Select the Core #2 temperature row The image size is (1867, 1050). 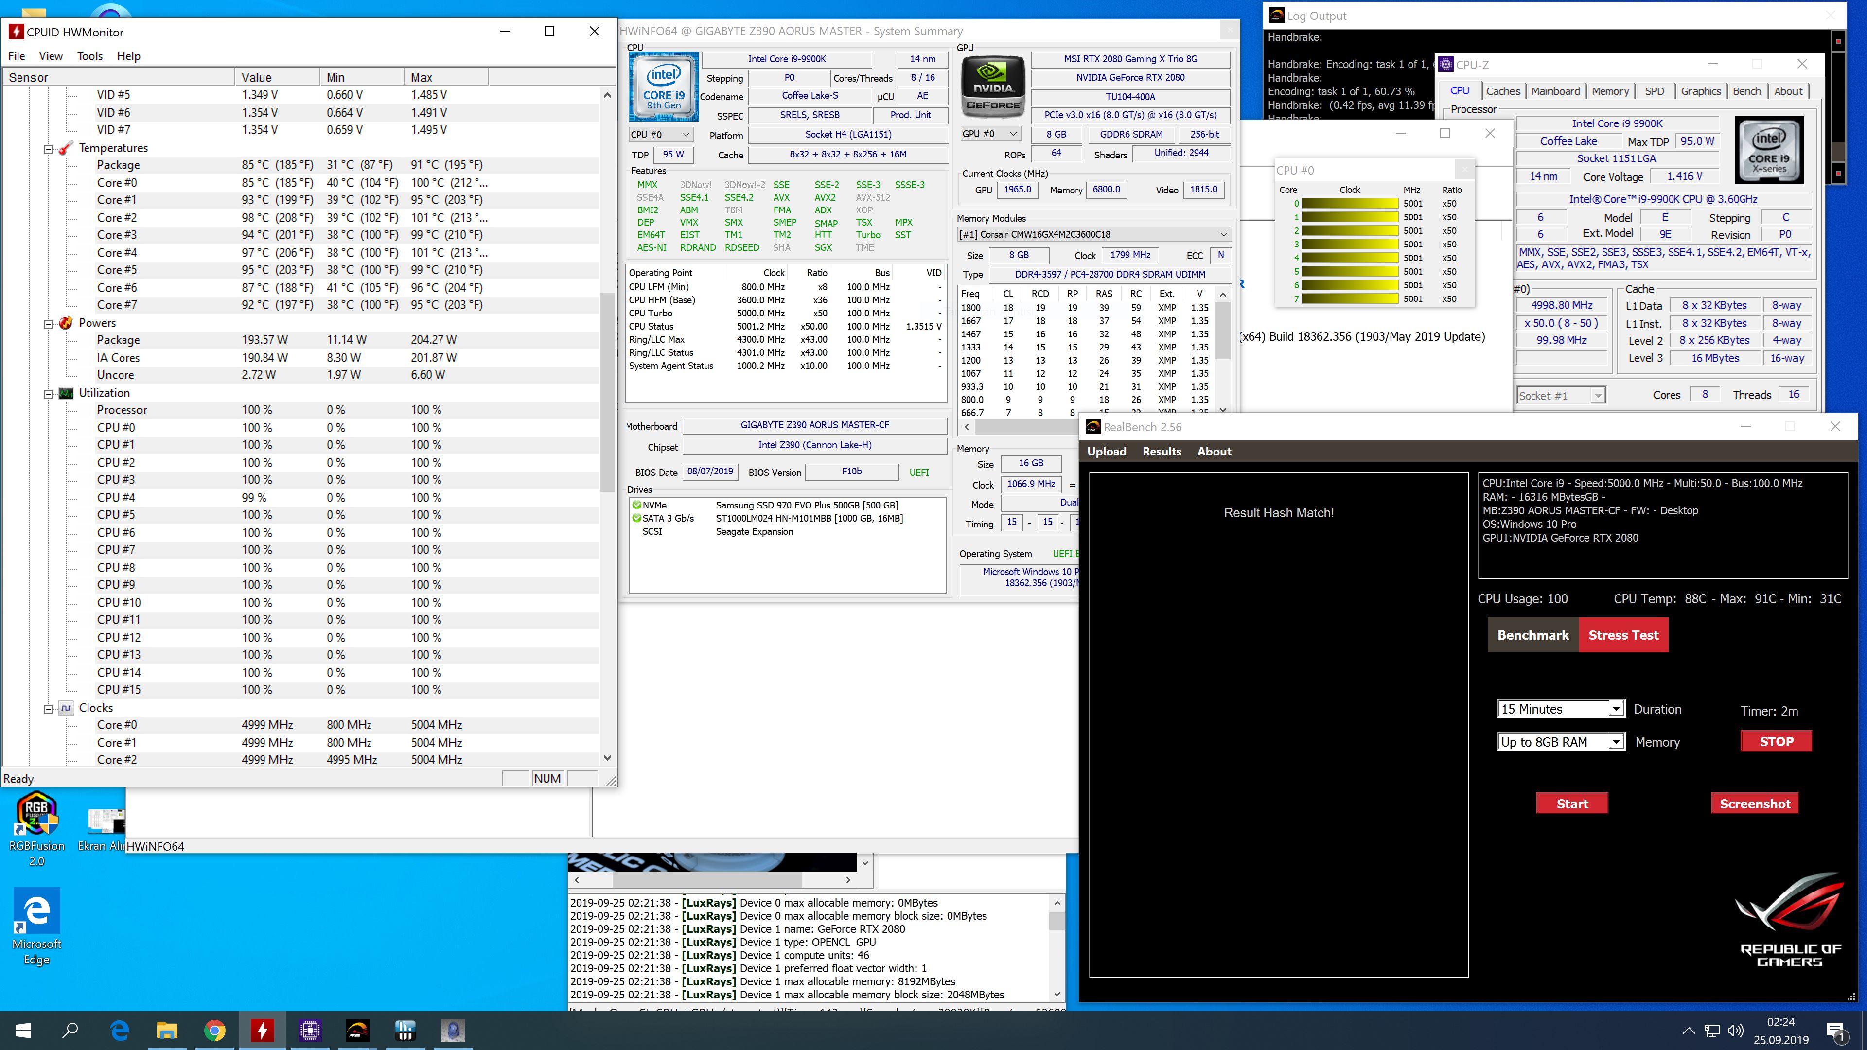tap(300, 217)
